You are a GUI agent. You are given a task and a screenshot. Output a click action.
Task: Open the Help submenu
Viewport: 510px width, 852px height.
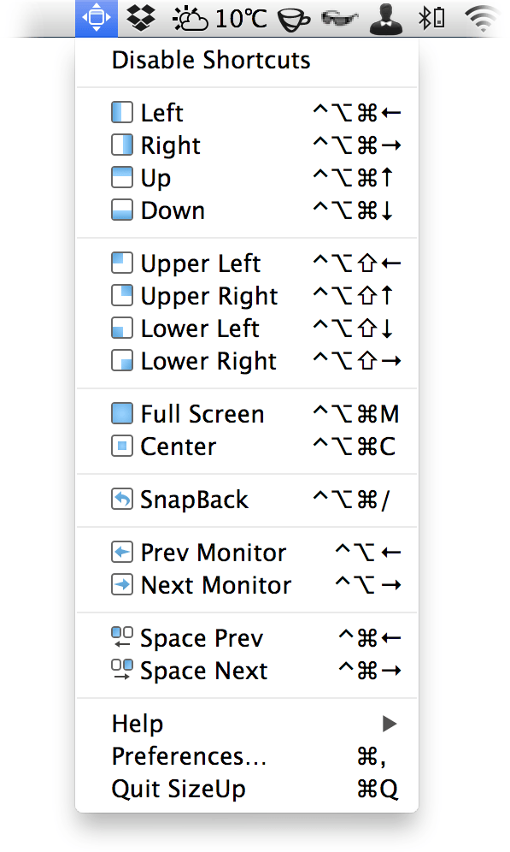pos(247,724)
